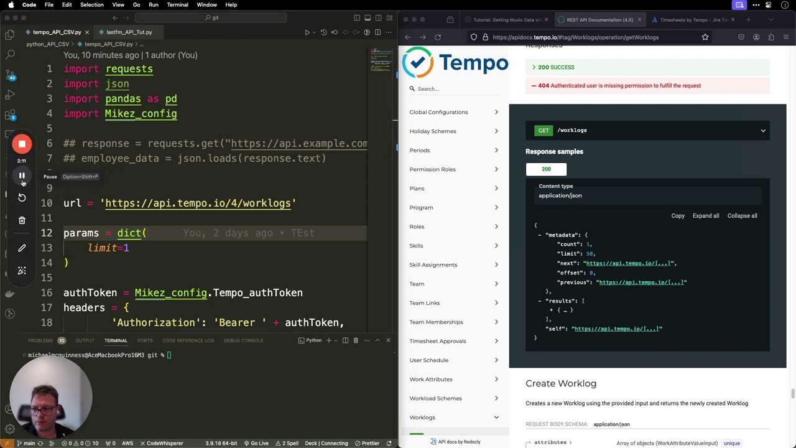Open the Run and Debug view
The height and width of the screenshot is (448, 796).
click(x=10, y=95)
